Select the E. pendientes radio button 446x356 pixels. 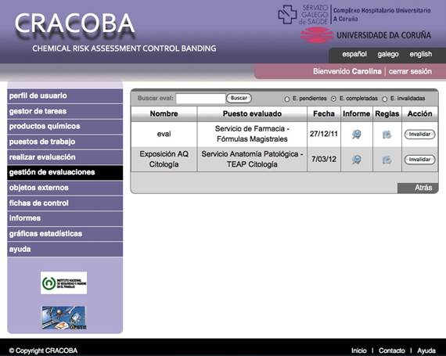coord(287,99)
